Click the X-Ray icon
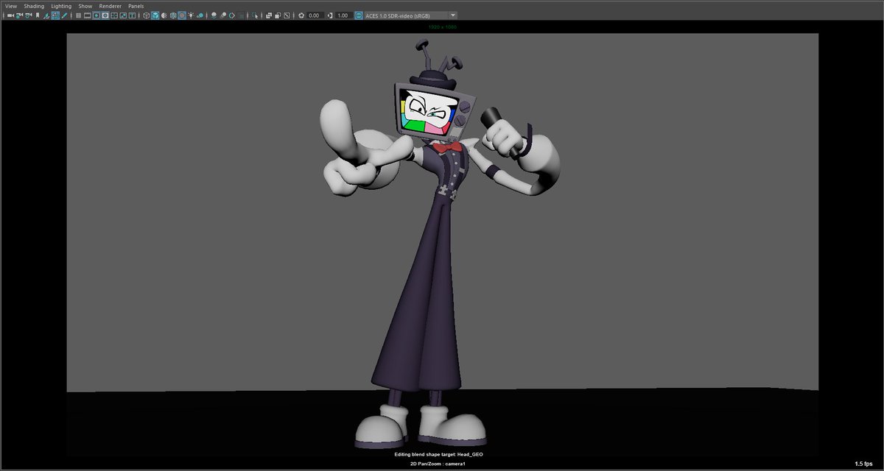The width and height of the screenshot is (884, 471). tap(269, 15)
